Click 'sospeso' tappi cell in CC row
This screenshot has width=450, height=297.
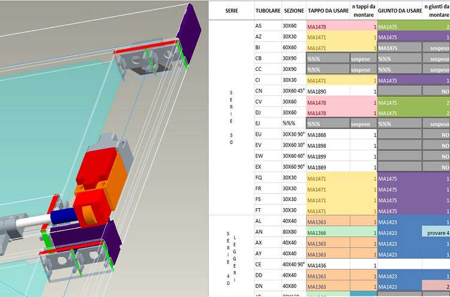point(364,69)
